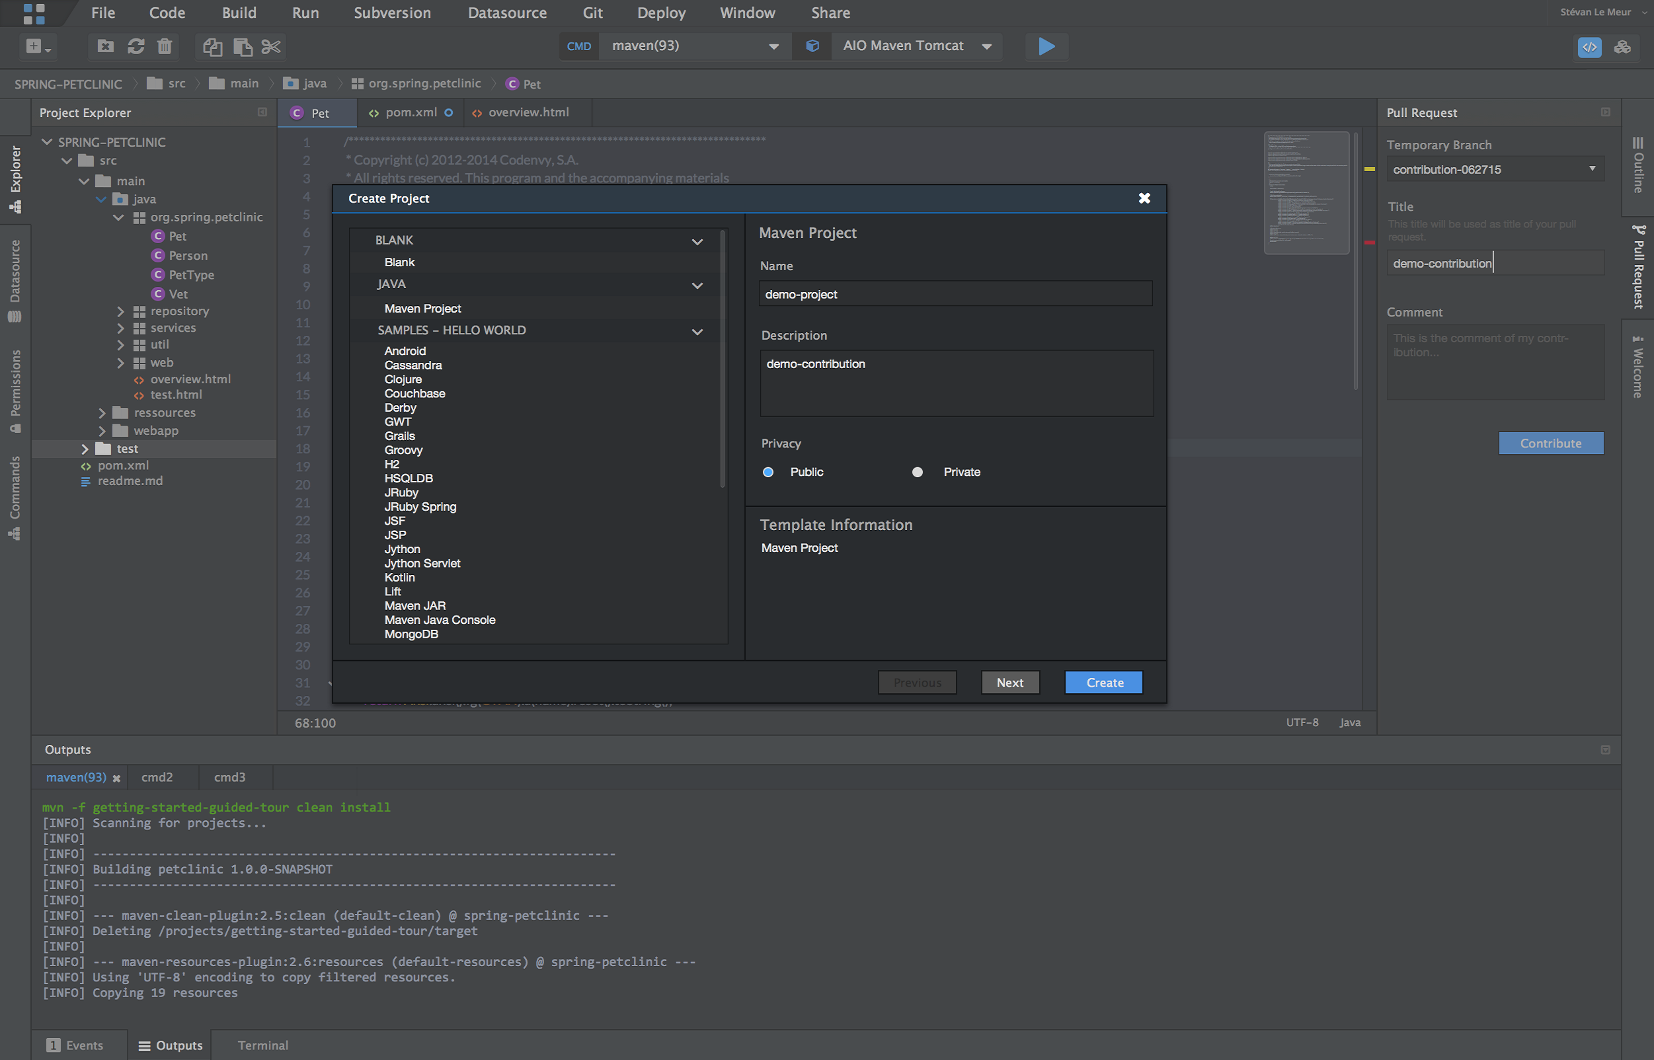Viewport: 1654px width, 1060px height.
Task: Select the Cut icon in the toolbar
Action: (x=271, y=46)
